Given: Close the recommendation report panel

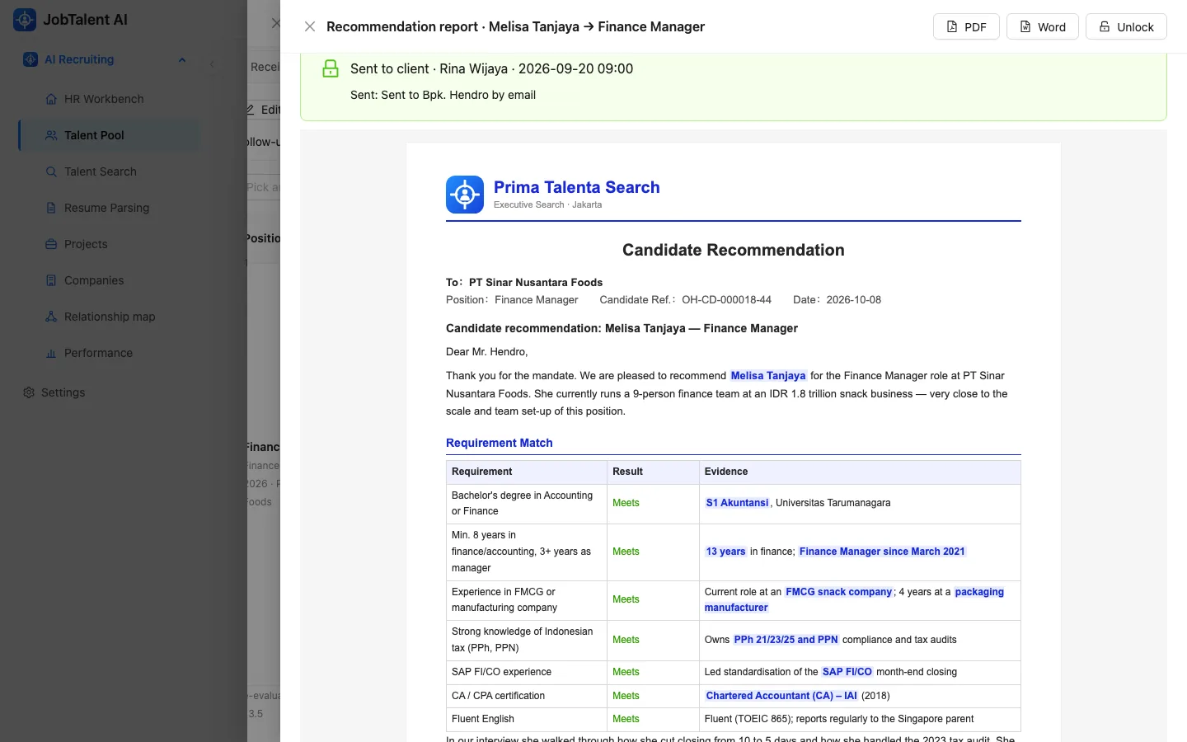Looking at the screenshot, I should pyautogui.click(x=310, y=26).
